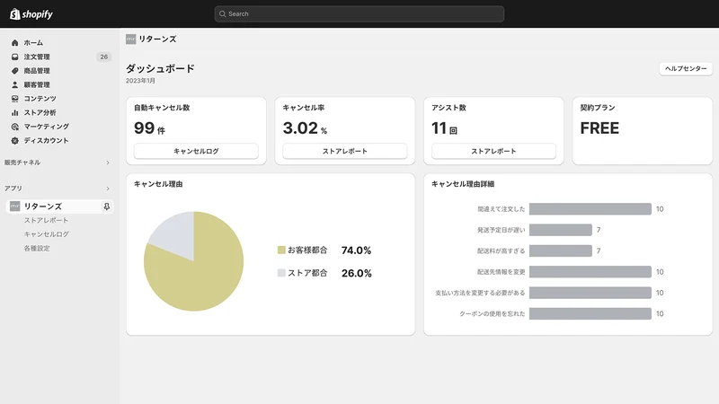Click the キャンセル理由詳細 card title
This screenshot has width=719, height=404.
pyautogui.click(x=463, y=184)
